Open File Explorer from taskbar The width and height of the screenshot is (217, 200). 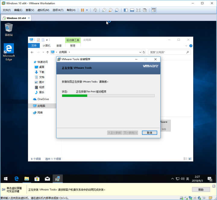27,179
